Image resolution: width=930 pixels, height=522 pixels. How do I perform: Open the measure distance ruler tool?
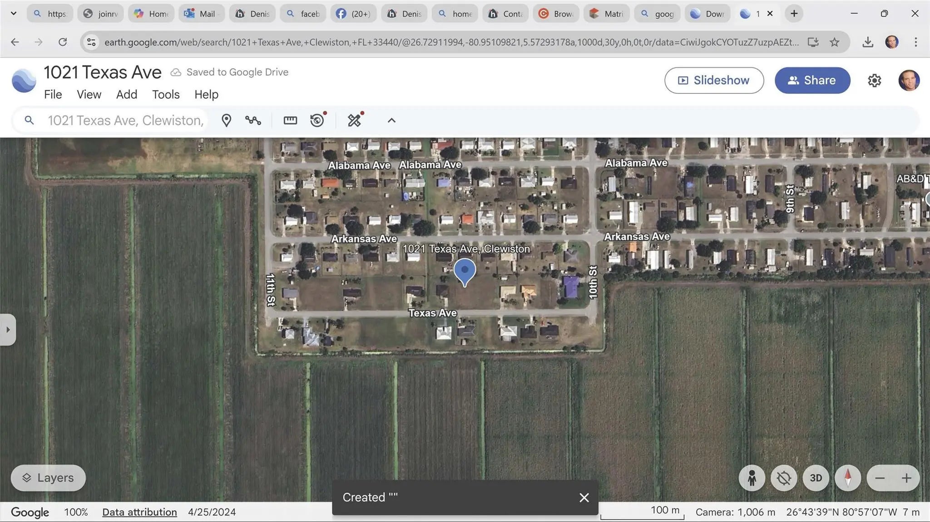pyautogui.click(x=290, y=120)
